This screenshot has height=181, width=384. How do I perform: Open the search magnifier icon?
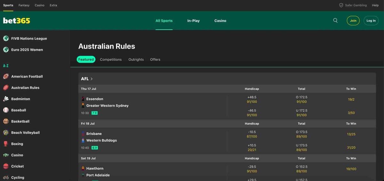pos(335,20)
